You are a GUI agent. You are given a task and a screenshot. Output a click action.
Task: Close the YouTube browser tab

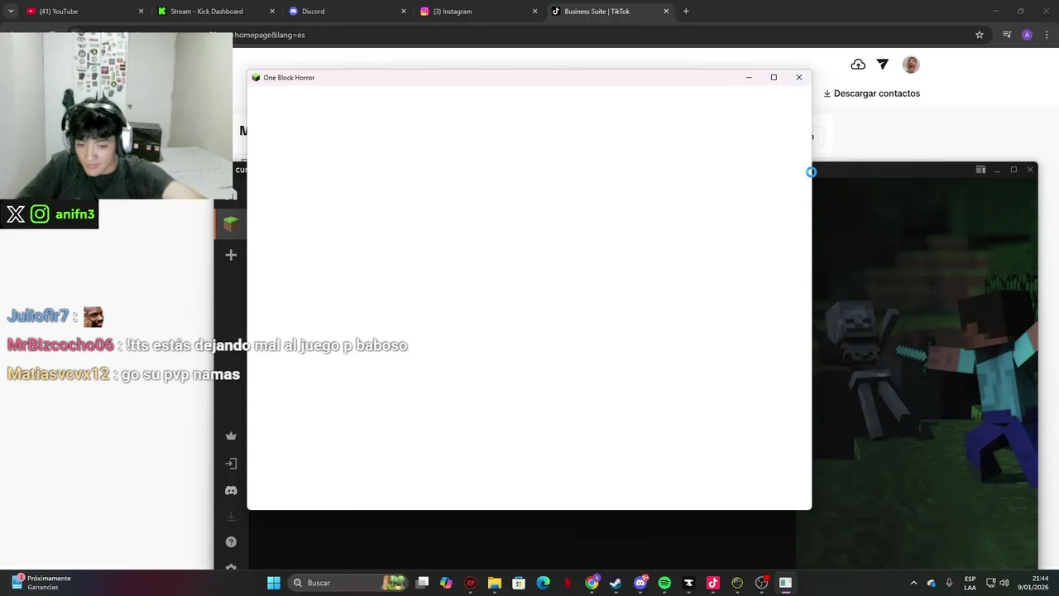point(141,12)
